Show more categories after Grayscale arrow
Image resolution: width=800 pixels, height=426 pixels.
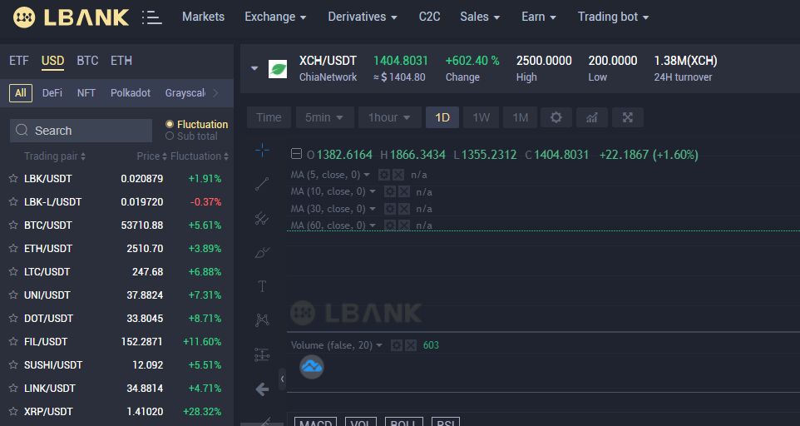[216, 93]
